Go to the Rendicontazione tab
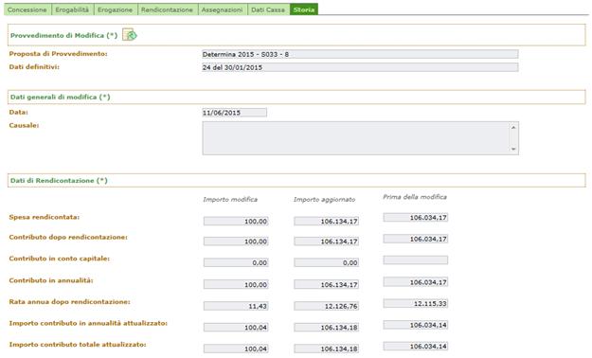 (168, 9)
